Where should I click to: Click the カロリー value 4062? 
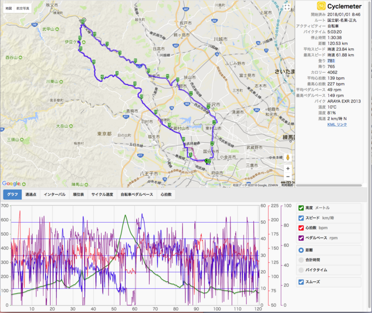click(332, 72)
